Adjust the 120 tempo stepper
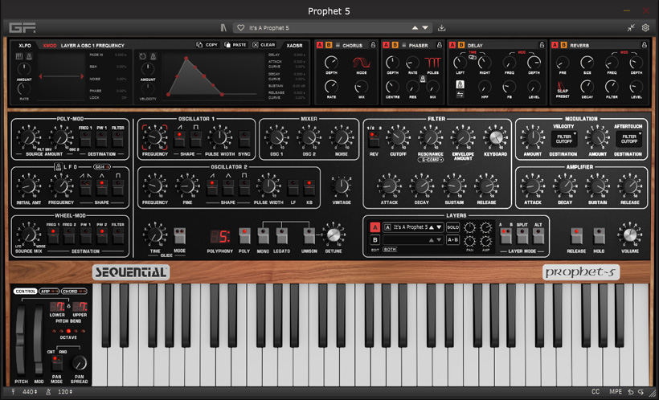659x400 pixels. [x=65, y=392]
